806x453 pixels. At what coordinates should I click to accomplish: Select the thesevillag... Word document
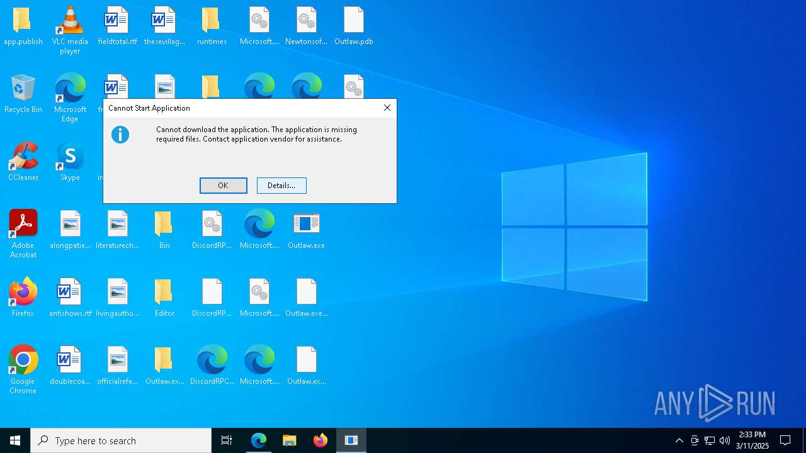[164, 26]
